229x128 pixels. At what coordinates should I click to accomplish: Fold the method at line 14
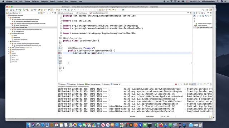62,48
